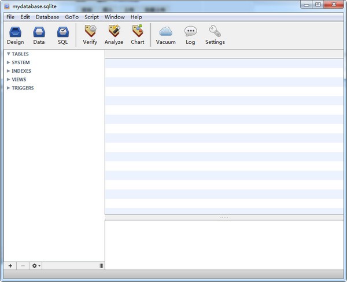Select the INDEXES label in sidebar
The width and height of the screenshot is (347, 282).
(21, 70)
